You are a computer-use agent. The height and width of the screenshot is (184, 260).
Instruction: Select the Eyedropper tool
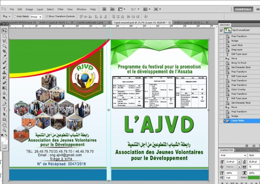[x=4, y=56]
